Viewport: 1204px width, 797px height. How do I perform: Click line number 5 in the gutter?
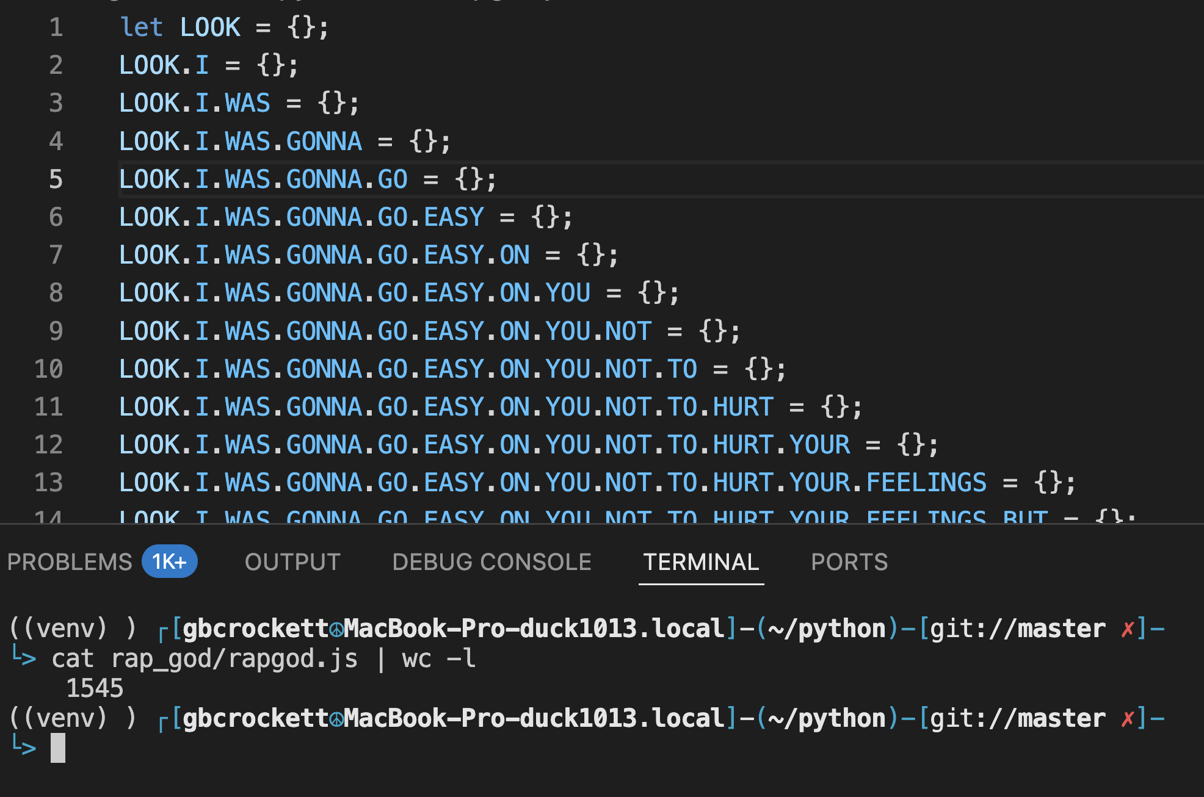(56, 179)
